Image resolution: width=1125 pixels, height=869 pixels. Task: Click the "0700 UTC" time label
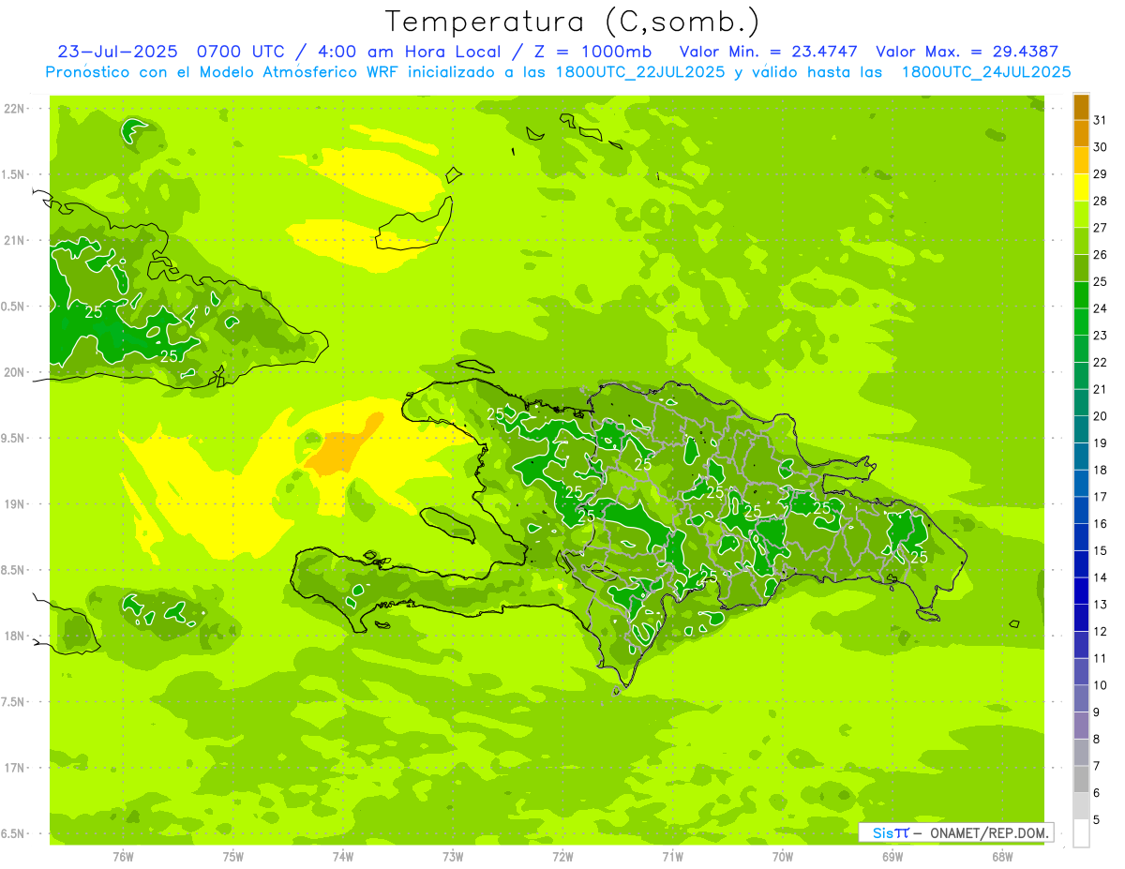tap(240, 52)
